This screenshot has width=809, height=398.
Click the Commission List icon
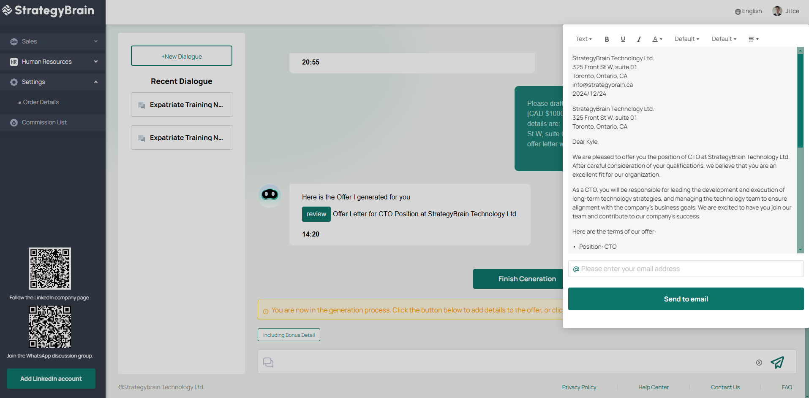pos(14,123)
